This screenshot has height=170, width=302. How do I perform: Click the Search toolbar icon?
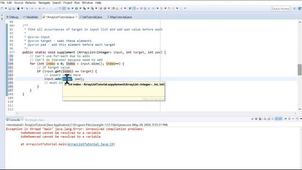point(121,8)
